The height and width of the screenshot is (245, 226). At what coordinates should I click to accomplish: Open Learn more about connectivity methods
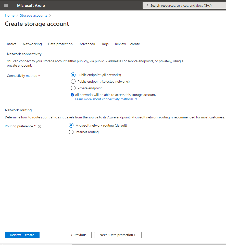(x=104, y=99)
